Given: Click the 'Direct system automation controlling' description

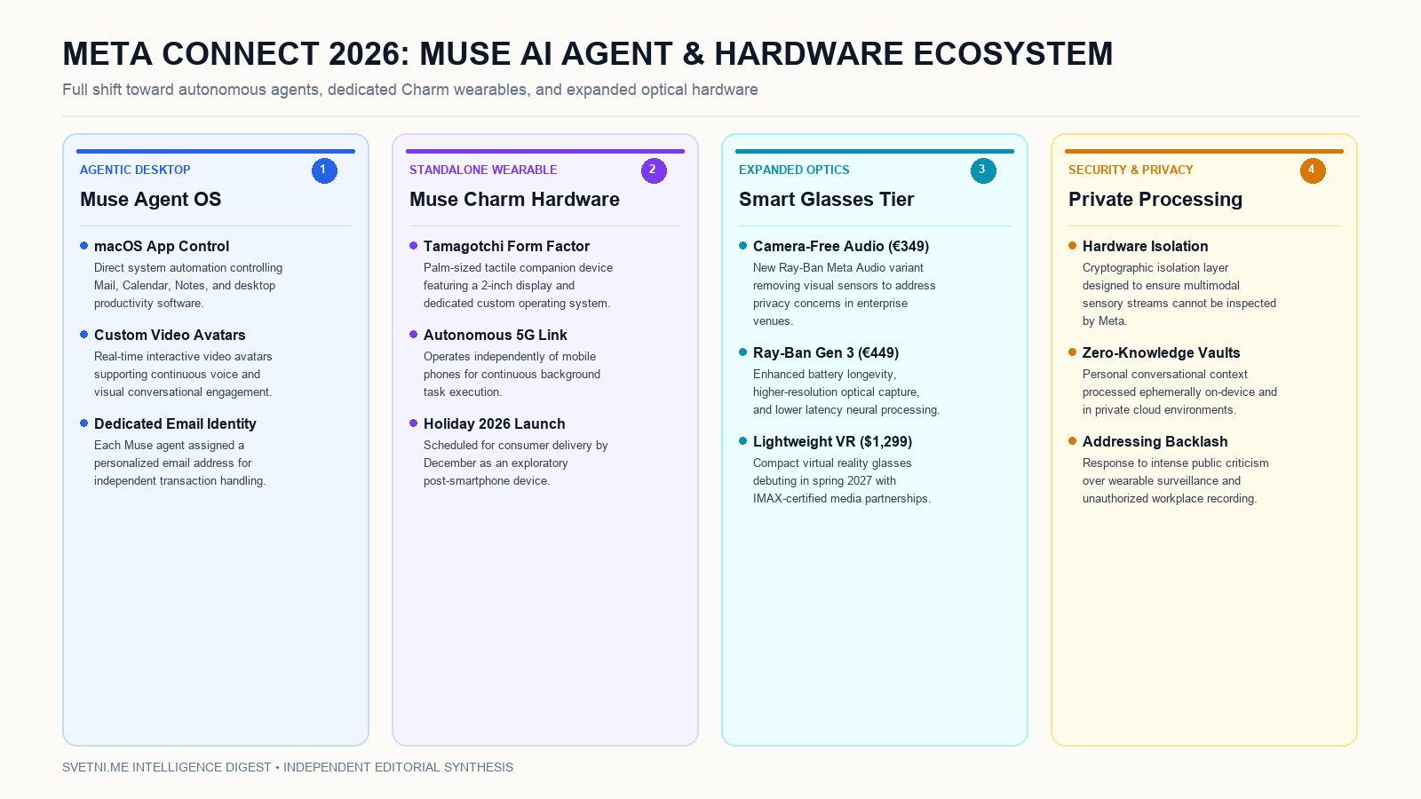Looking at the screenshot, I should tap(188, 285).
